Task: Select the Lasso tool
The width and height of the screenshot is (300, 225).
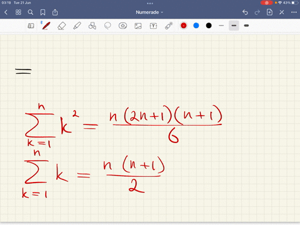Action: click(107, 26)
